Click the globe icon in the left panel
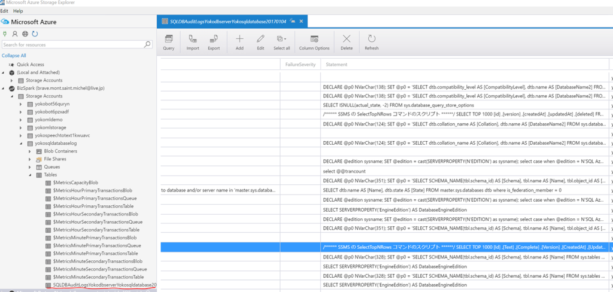 click(x=25, y=34)
